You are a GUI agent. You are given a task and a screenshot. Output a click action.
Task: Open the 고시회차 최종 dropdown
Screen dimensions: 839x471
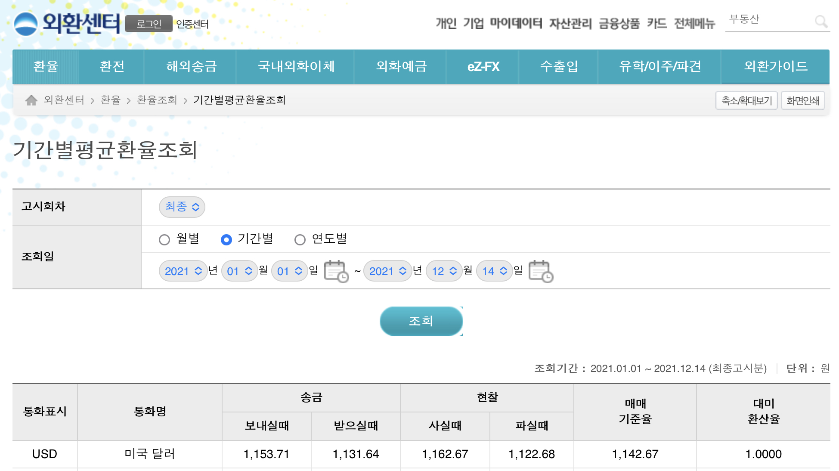(182, 207)
